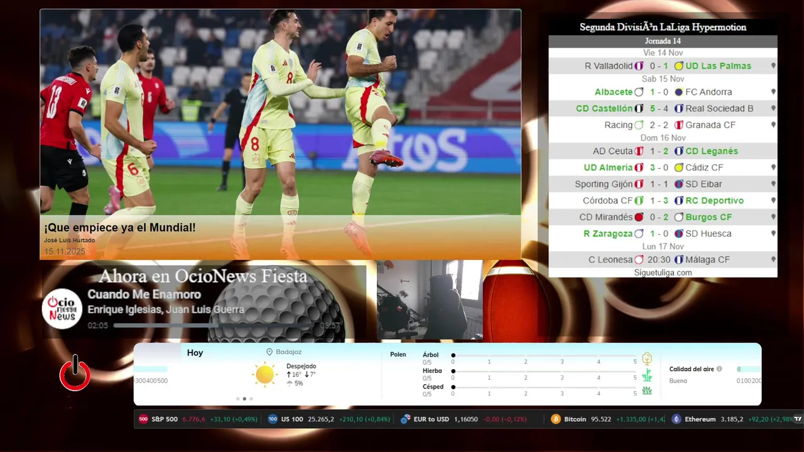Open the Siguetuliga.com link
This screenshot has height=452, width=804.
tap(663, 272)
